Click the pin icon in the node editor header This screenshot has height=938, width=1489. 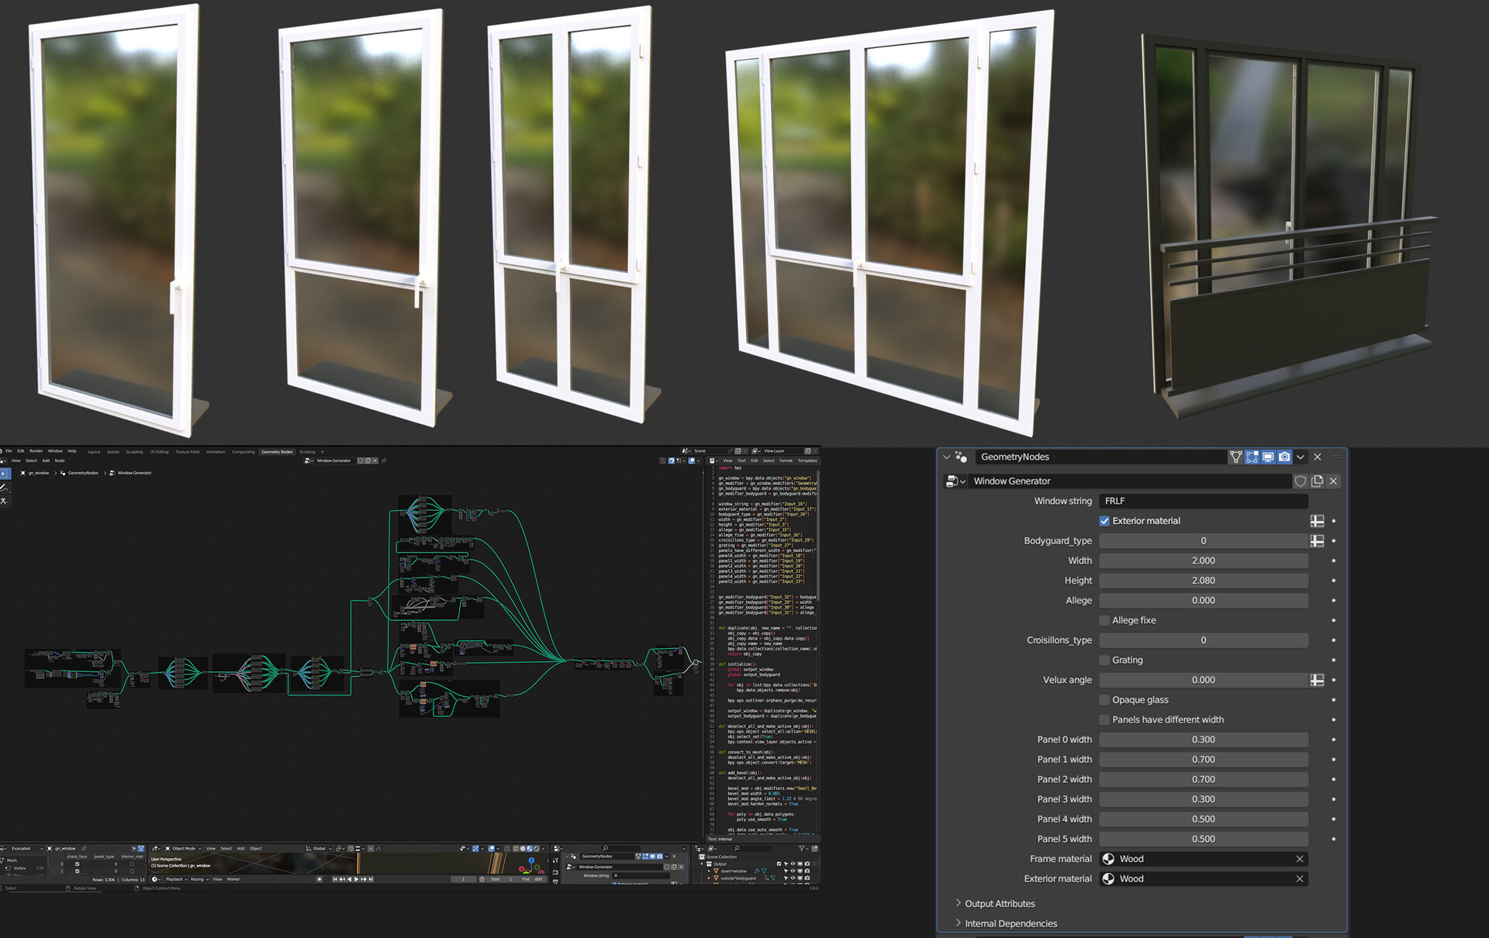coord(383,460)
